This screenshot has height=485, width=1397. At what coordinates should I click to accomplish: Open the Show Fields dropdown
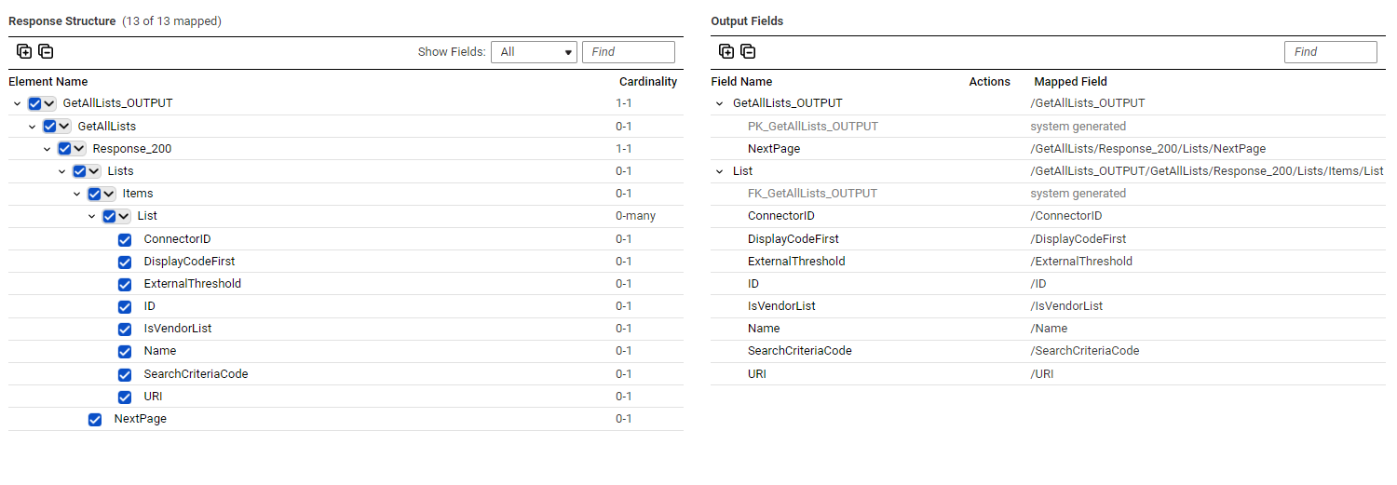click(534, 52)
